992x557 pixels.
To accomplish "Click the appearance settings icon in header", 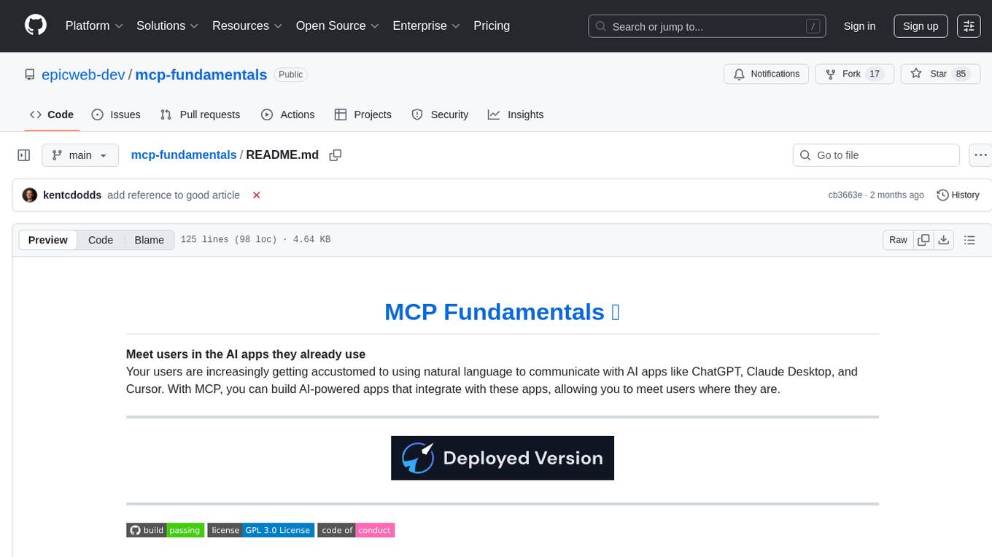I will (x=969, y=26).
